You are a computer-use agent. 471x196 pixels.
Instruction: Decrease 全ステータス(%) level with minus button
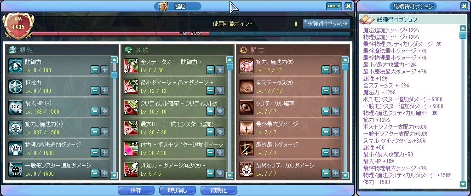[x=326, y=91]
